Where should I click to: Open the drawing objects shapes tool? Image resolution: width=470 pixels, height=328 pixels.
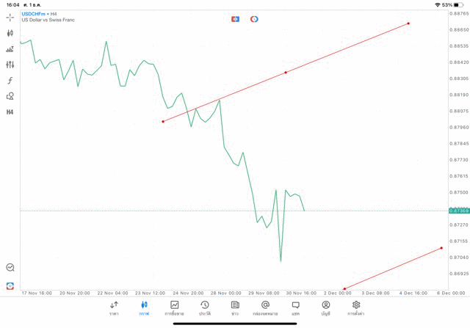pos(10,96)
